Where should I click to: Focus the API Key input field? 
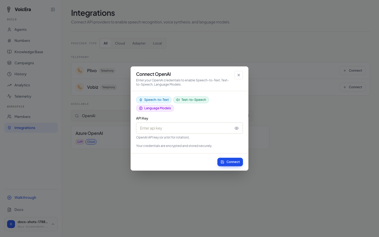189,128
